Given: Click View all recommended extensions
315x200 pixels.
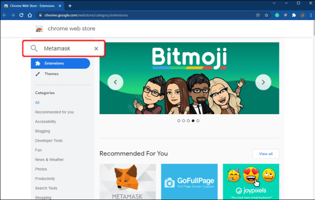Looking at the screenshot, I should (x=266, y=154).
